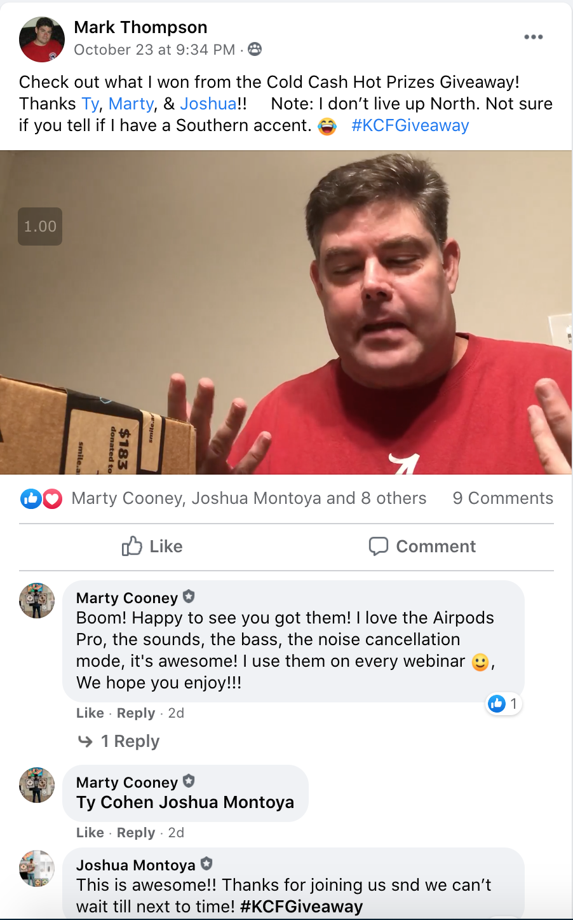This screenshot has height=920, width=573.
Task: Open the 9 Comments count
Action: (503, 498)
